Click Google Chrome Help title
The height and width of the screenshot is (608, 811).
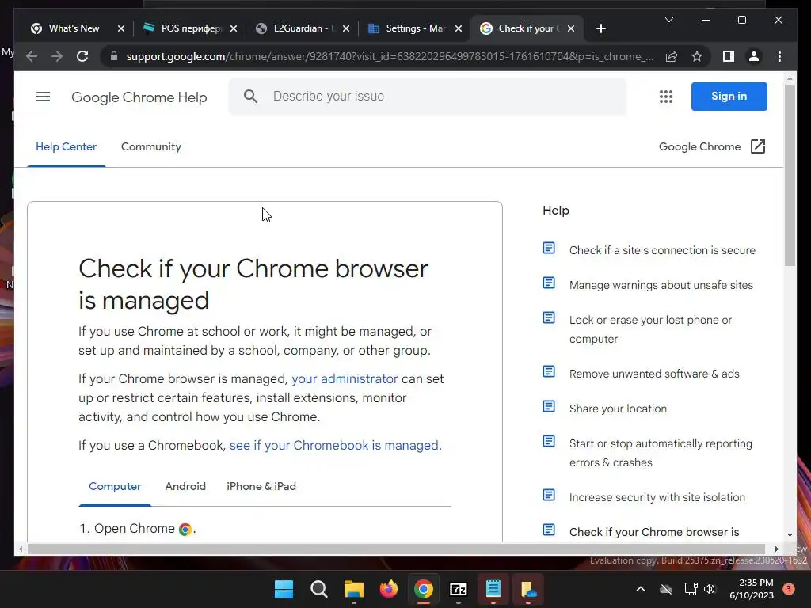139,97
